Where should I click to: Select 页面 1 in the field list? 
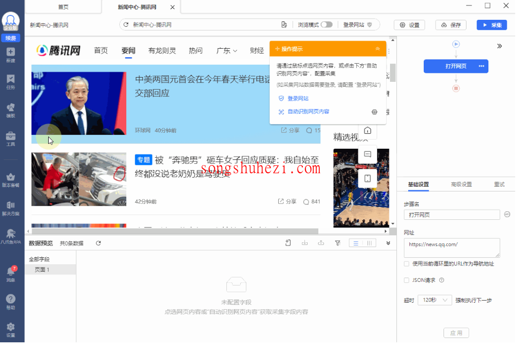click(x=50, y=270)
